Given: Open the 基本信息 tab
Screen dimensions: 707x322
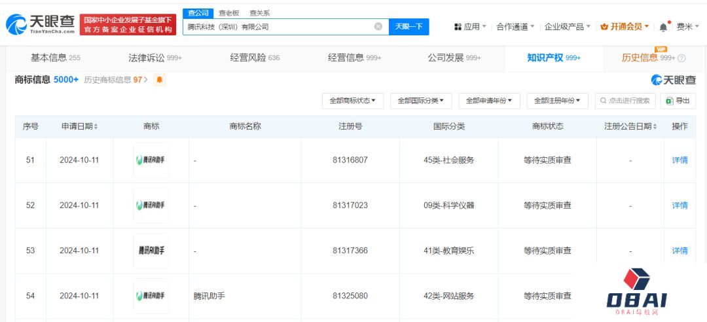Looking at the screenshot, I should tap(56, 58).
